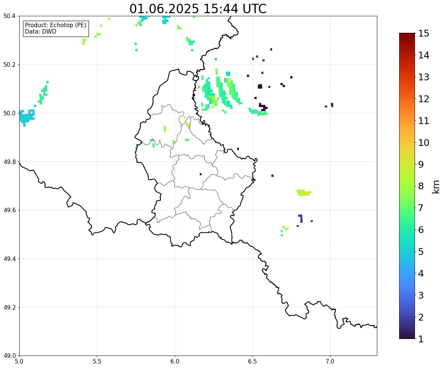Screen dimensions: 444x368
Task: Click colorbar tick label 3
Action: (x=421, y=295)
